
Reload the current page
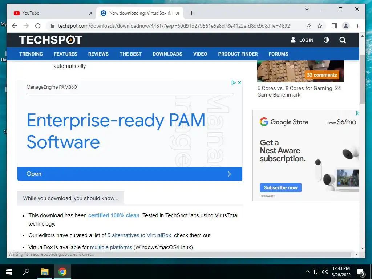point(38,26)
